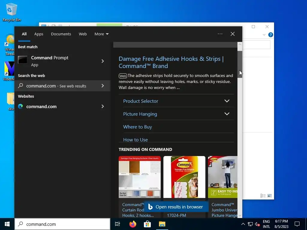Open the Product Selector link
The image size is (307, 230).
click(141, 101)
